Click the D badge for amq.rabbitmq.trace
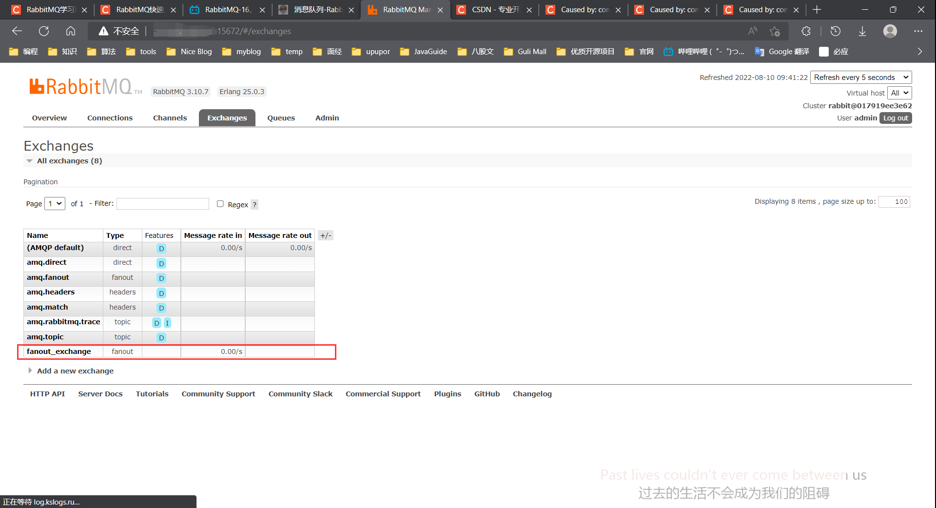Image resolution: width=936 pixels, height=508 pixels. click(156, 323)
